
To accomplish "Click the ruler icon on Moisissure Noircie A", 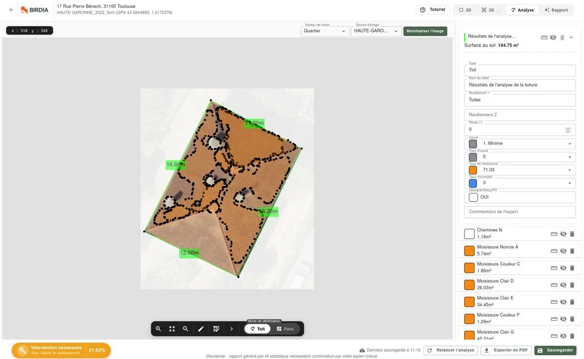I will [554, 251].
